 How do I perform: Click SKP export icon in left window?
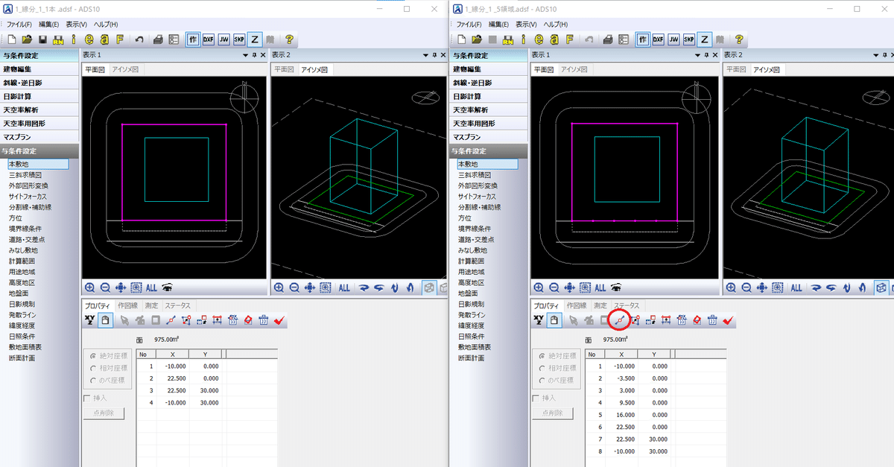[239, 39]
